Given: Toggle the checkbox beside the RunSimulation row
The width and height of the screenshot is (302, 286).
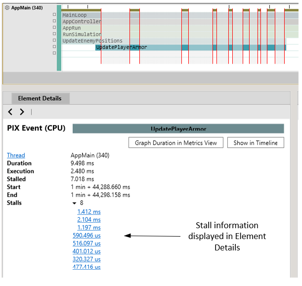Looking at the screenshot, I should point(54,34).
